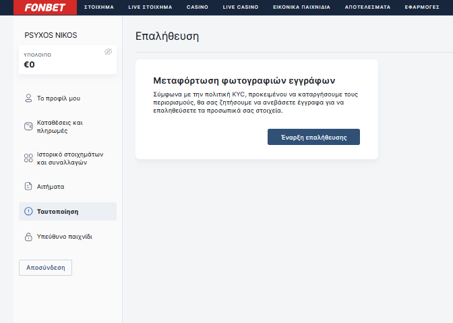The height and width of the screenshot is (323, 453).
Task: Click the identification alert icon
Action: (x=28, y=211)
